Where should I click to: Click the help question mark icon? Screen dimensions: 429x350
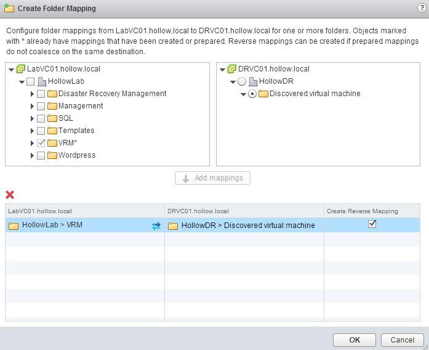point(421,8)
